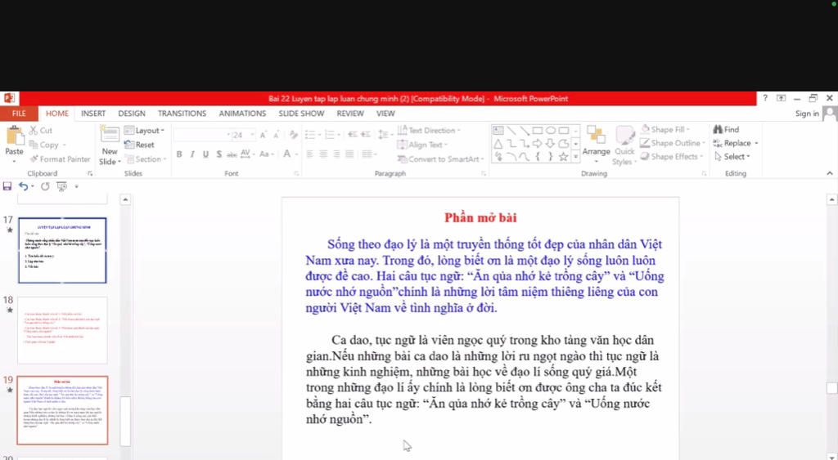Click the Redo icon in Quick Access
Viewport: 838px width, 460px height.
(x=45, y=186)
